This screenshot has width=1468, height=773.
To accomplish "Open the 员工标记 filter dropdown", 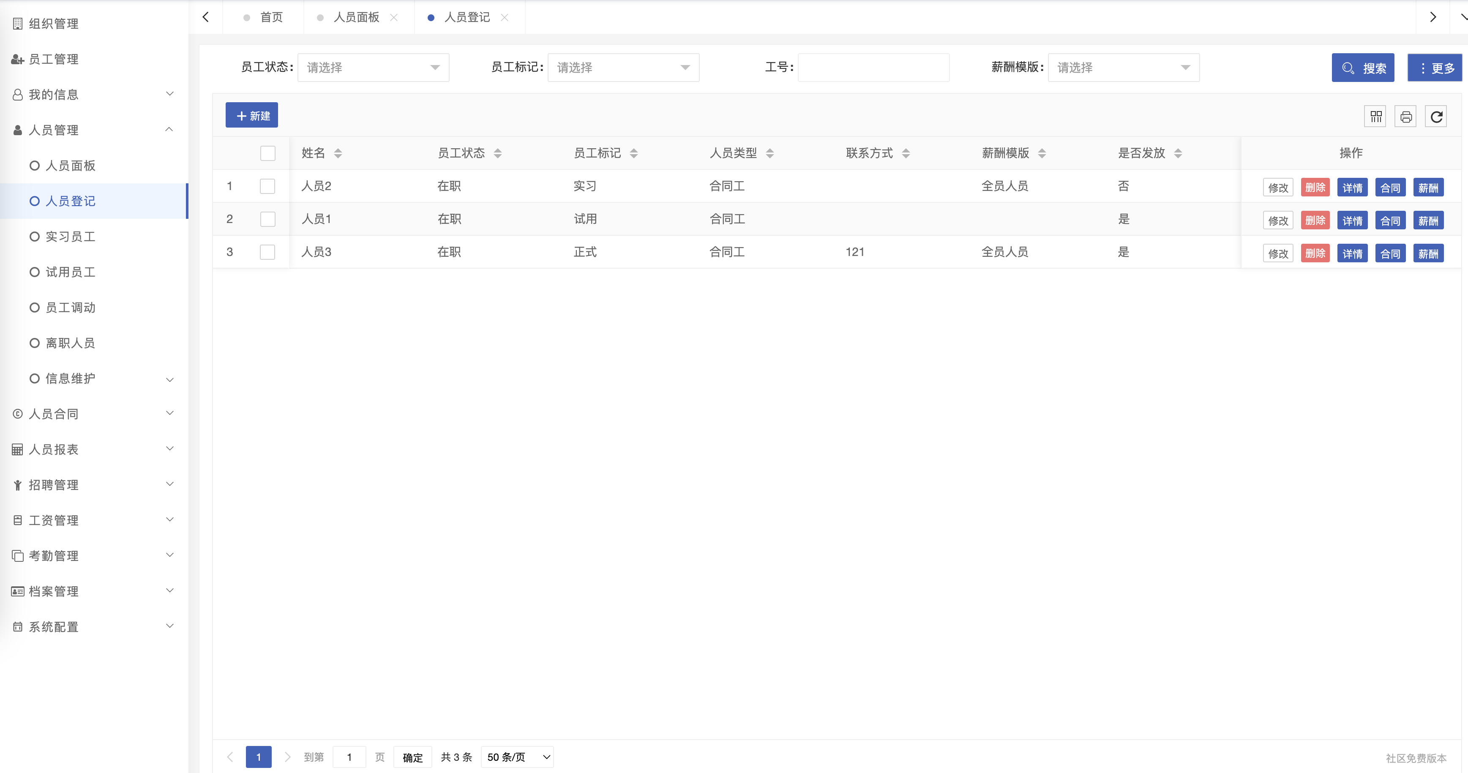I will click(623, 68).
